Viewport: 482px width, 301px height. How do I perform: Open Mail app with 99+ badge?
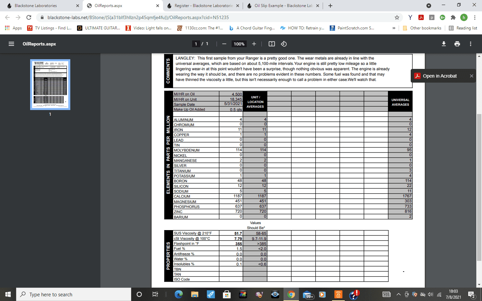click(x=308, y=294)
